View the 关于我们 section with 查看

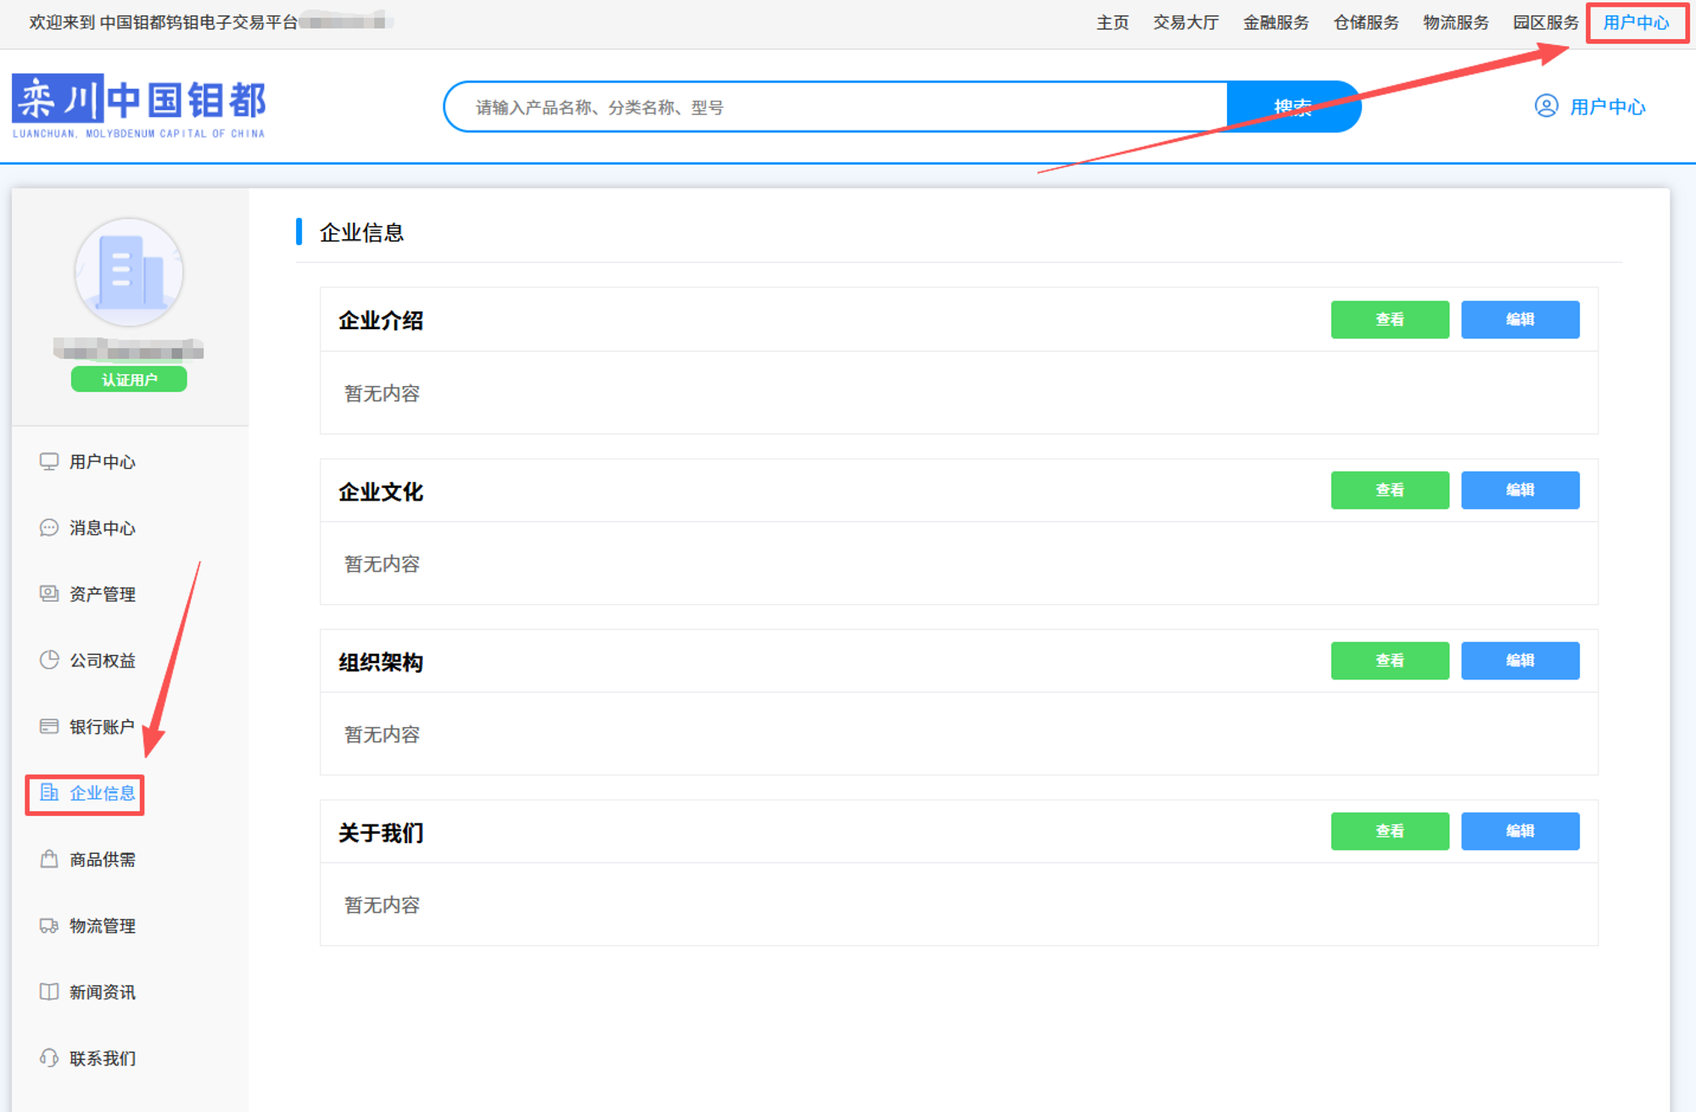[1389, 831]
